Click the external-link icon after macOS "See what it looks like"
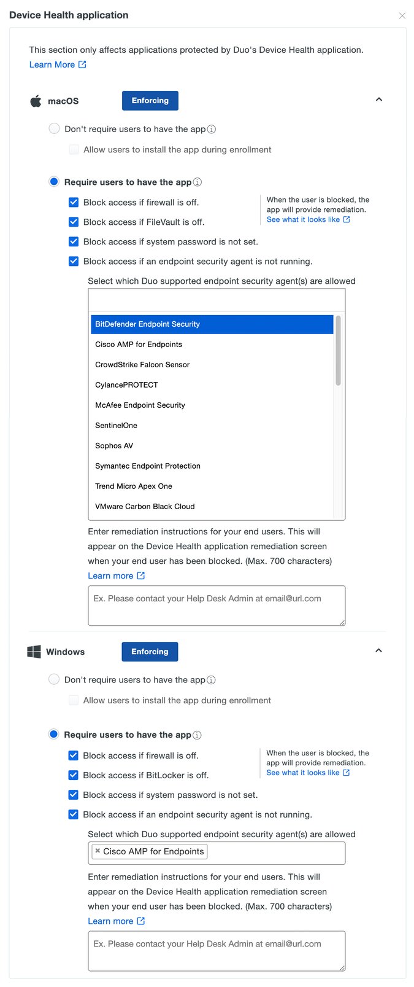This screenshot has width=414, height=987. 347,219
